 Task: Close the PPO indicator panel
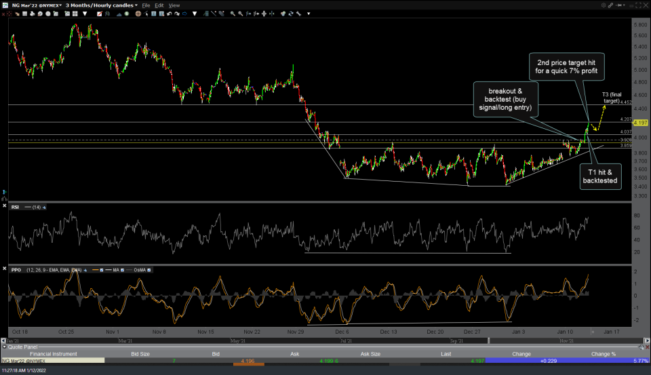tap(5, 269)
